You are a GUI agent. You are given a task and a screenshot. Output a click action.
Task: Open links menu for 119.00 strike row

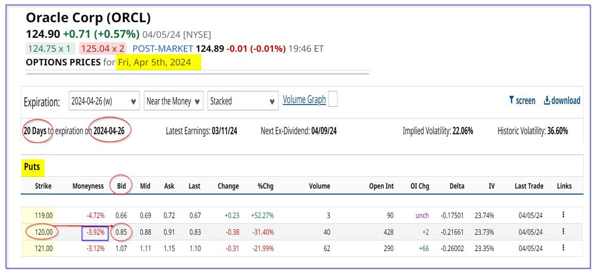click(x=563, y=215)
